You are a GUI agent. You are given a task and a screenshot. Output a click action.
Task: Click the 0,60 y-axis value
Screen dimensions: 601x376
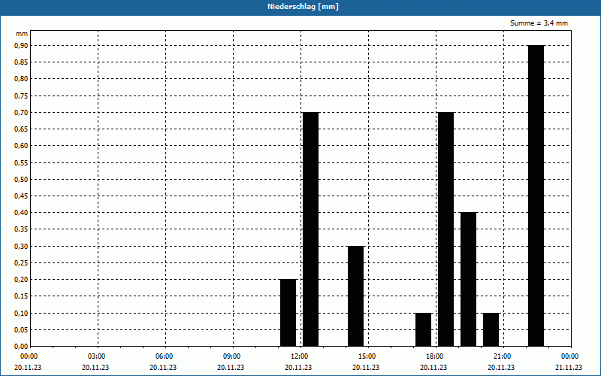[x=21, y=146]
